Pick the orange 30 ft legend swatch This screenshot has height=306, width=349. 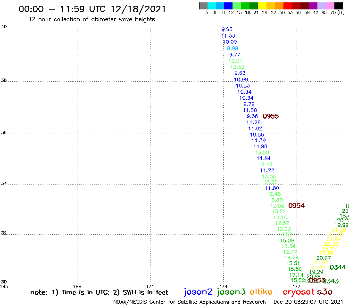(x=279, y=6)
